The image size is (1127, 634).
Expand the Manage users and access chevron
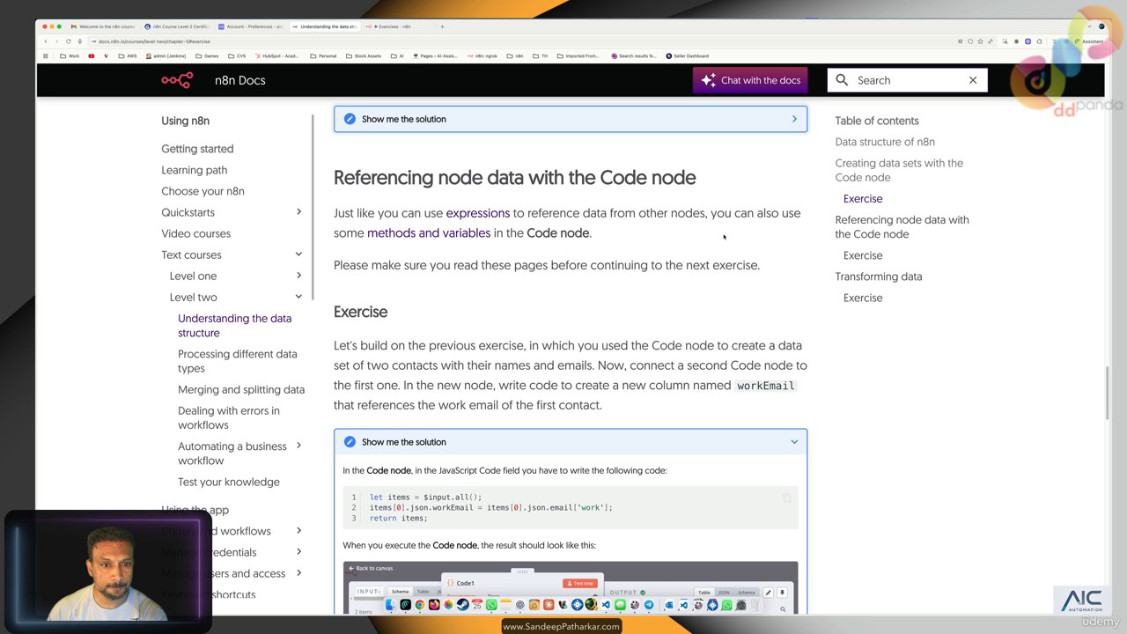[298, 573]
